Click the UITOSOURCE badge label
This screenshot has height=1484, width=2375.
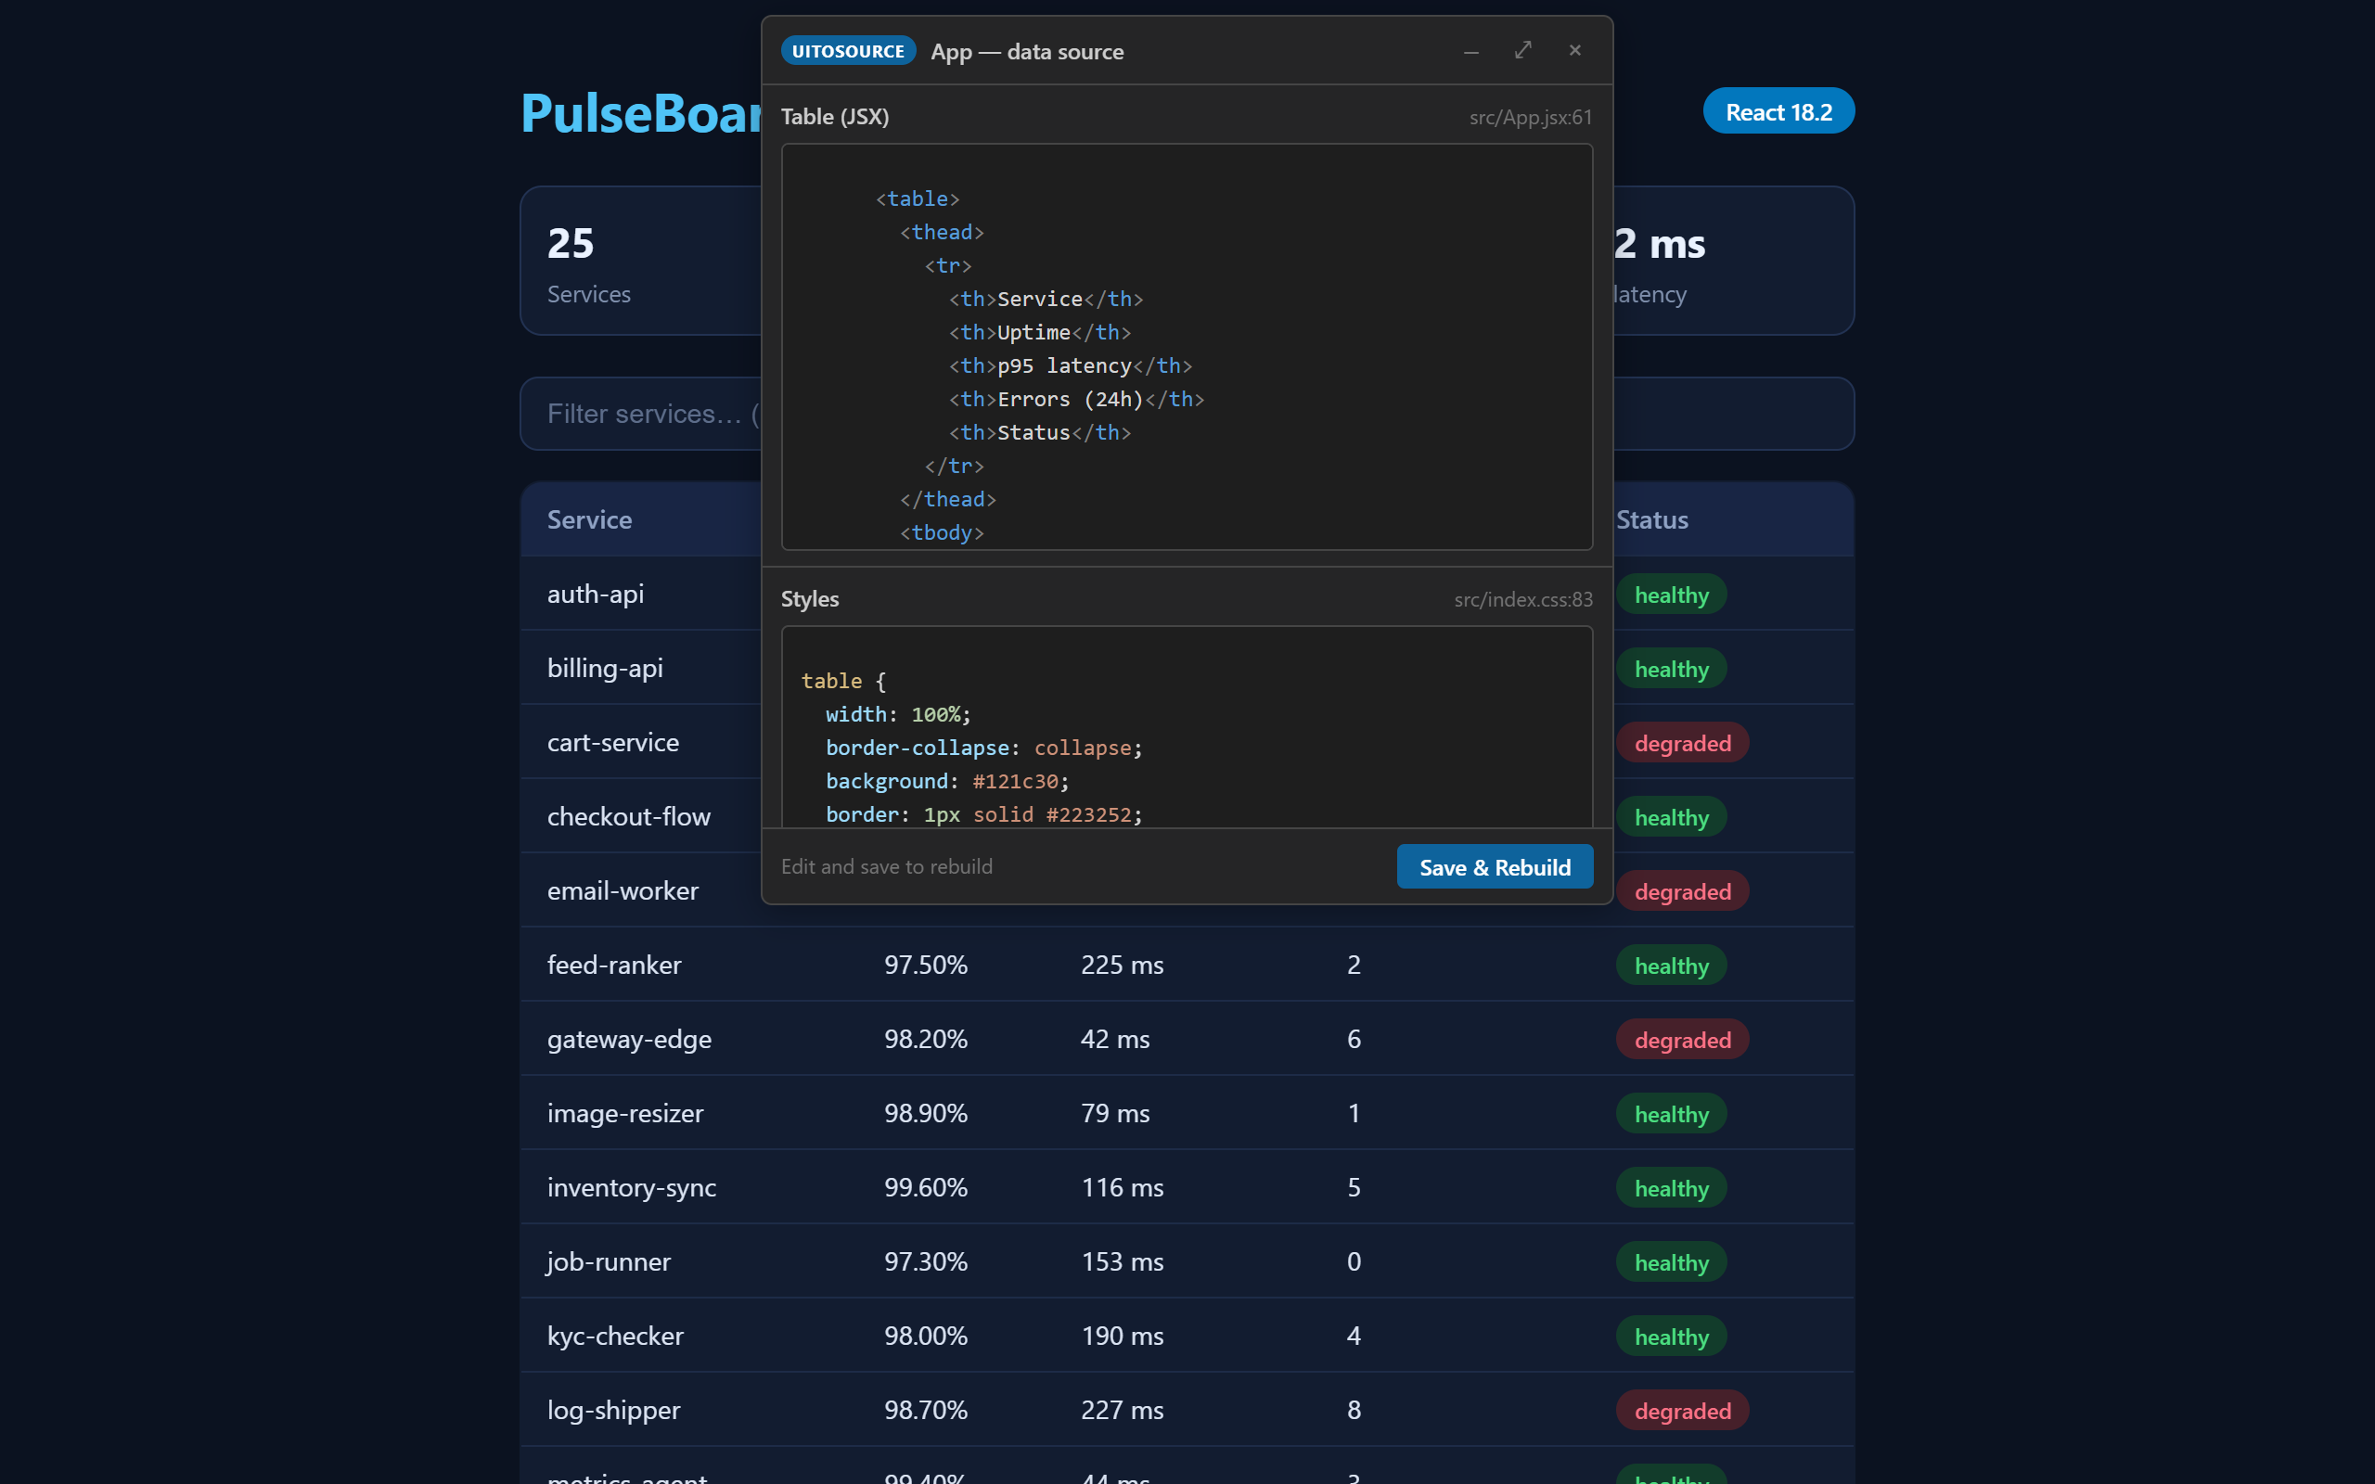[x=848, y=51]
